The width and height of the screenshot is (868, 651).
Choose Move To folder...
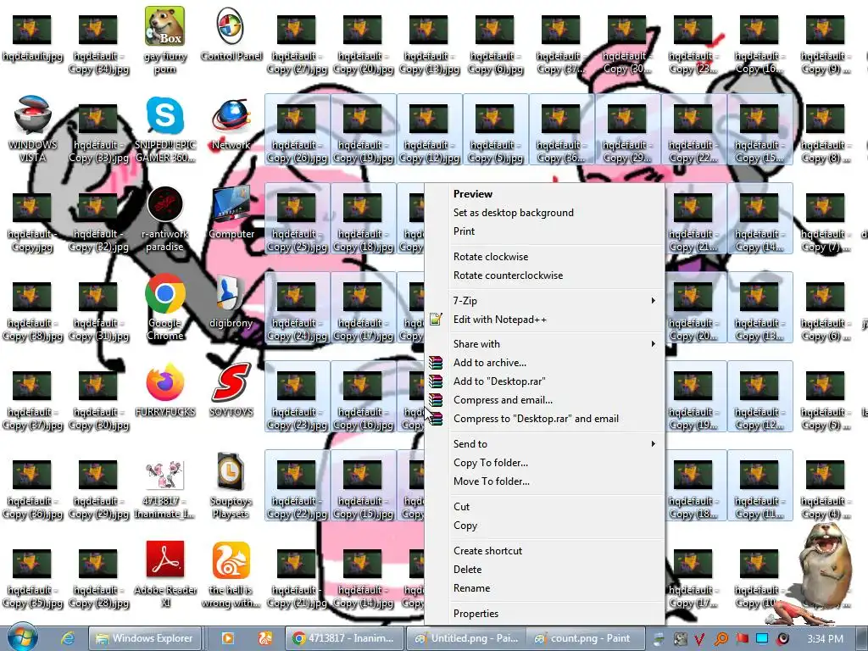[x=545, y=481]
